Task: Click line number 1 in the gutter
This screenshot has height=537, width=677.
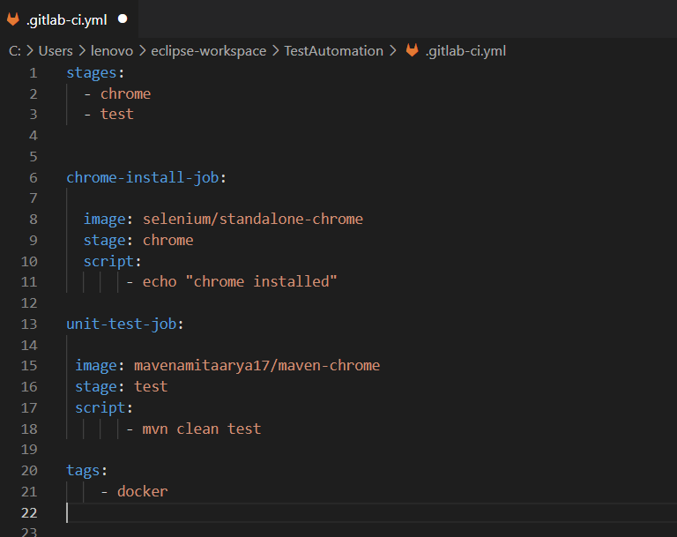Action: pyautogui.click(x=33, y=73)
